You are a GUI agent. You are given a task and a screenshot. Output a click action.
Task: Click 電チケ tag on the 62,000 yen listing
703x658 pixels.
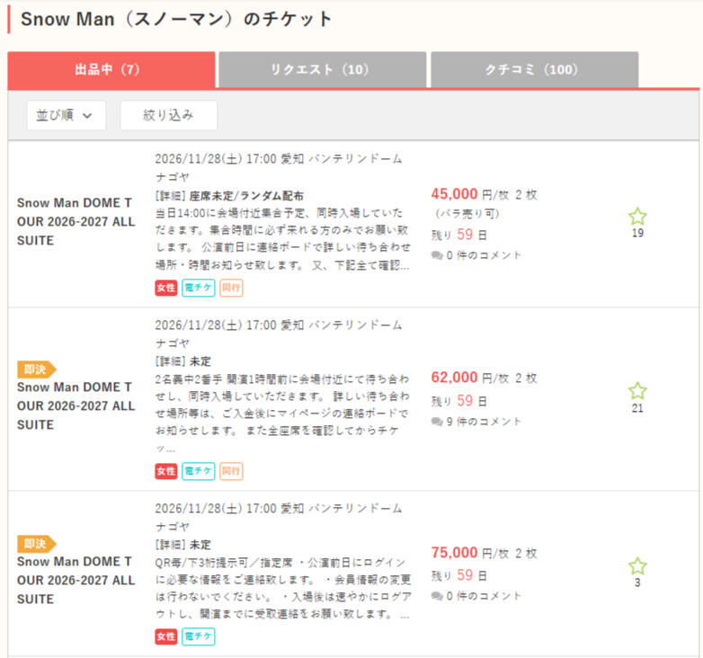(x=198, y=471)
